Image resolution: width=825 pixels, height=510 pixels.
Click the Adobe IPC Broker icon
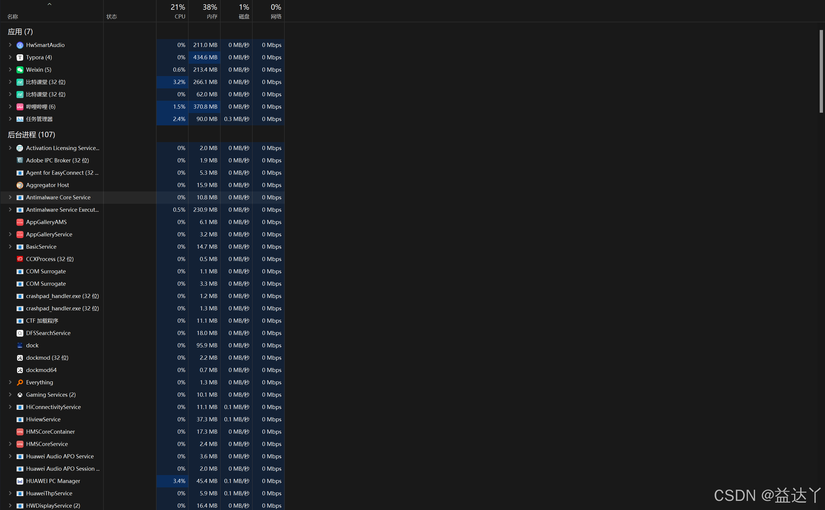click(x=20, y=161)
